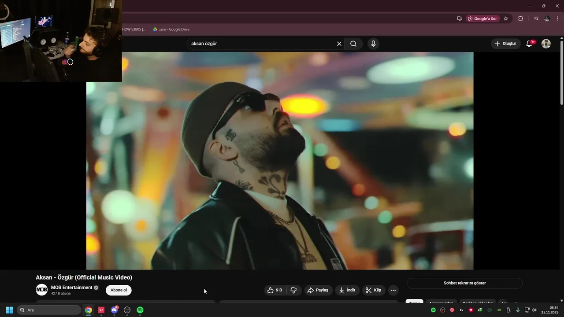
Task: Click the Google'a Sor lens button
Action: 482,18
